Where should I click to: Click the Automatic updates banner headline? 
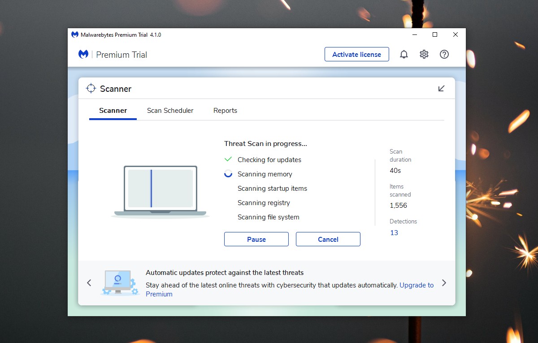pos(225,272)
